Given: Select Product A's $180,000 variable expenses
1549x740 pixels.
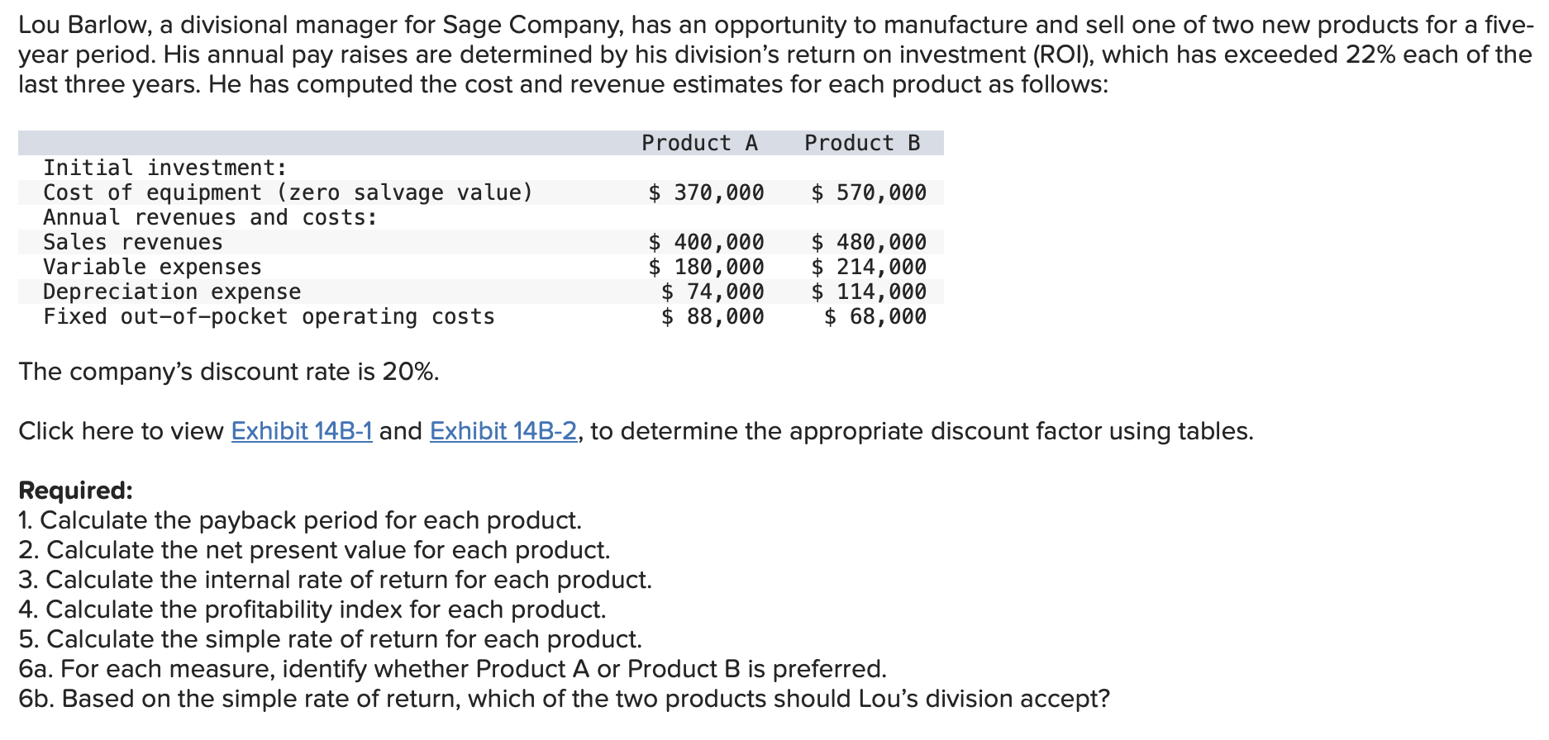Looking at the screenshot, I should coord(707,267).
